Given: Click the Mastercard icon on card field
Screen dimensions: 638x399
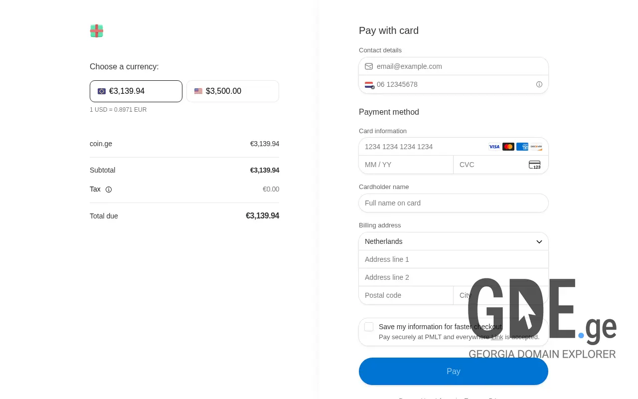Looking at the screenshot, I should click(508, 147).
